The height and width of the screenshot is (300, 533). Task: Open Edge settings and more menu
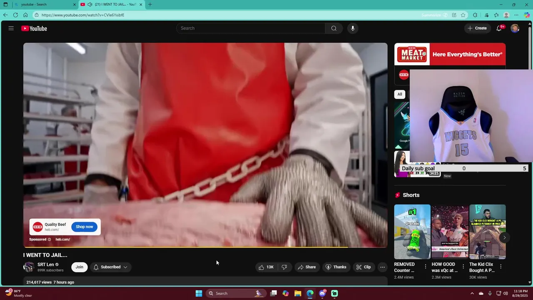pyautogui.click(x=516, y=15)
